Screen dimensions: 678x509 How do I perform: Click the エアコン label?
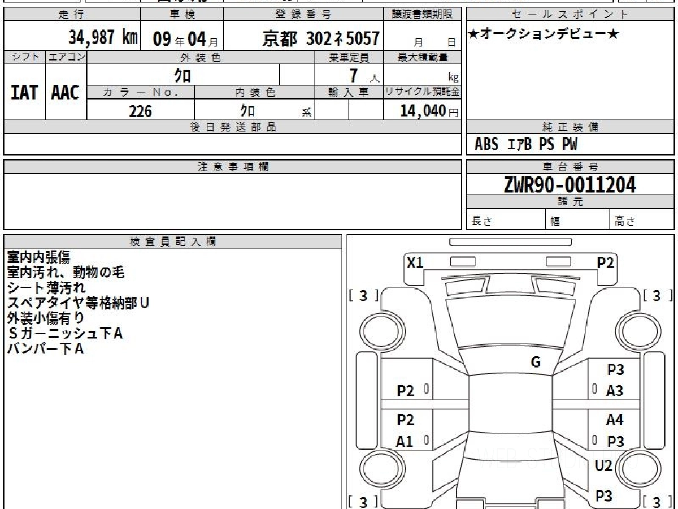(66, 57)
